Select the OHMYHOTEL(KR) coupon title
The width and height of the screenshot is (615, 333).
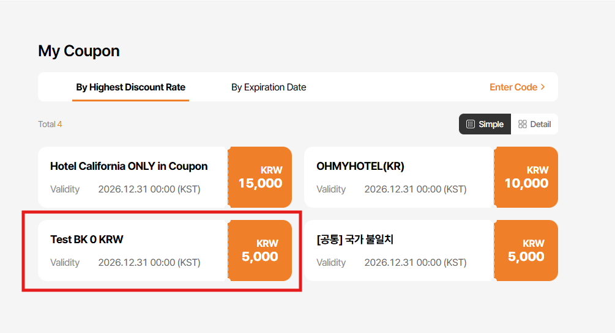coord(360,166)
